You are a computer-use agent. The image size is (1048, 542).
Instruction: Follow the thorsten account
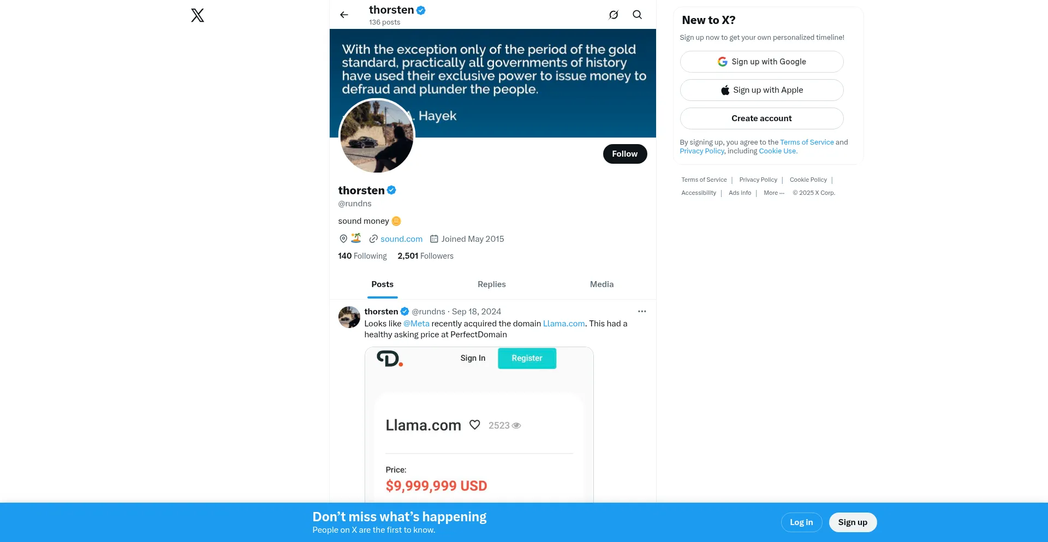[x=625, y=154]
